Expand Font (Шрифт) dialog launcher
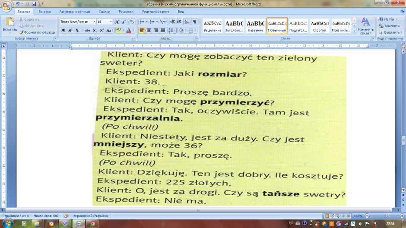Screen dimensions: 406x228 [x=133, y=38]
